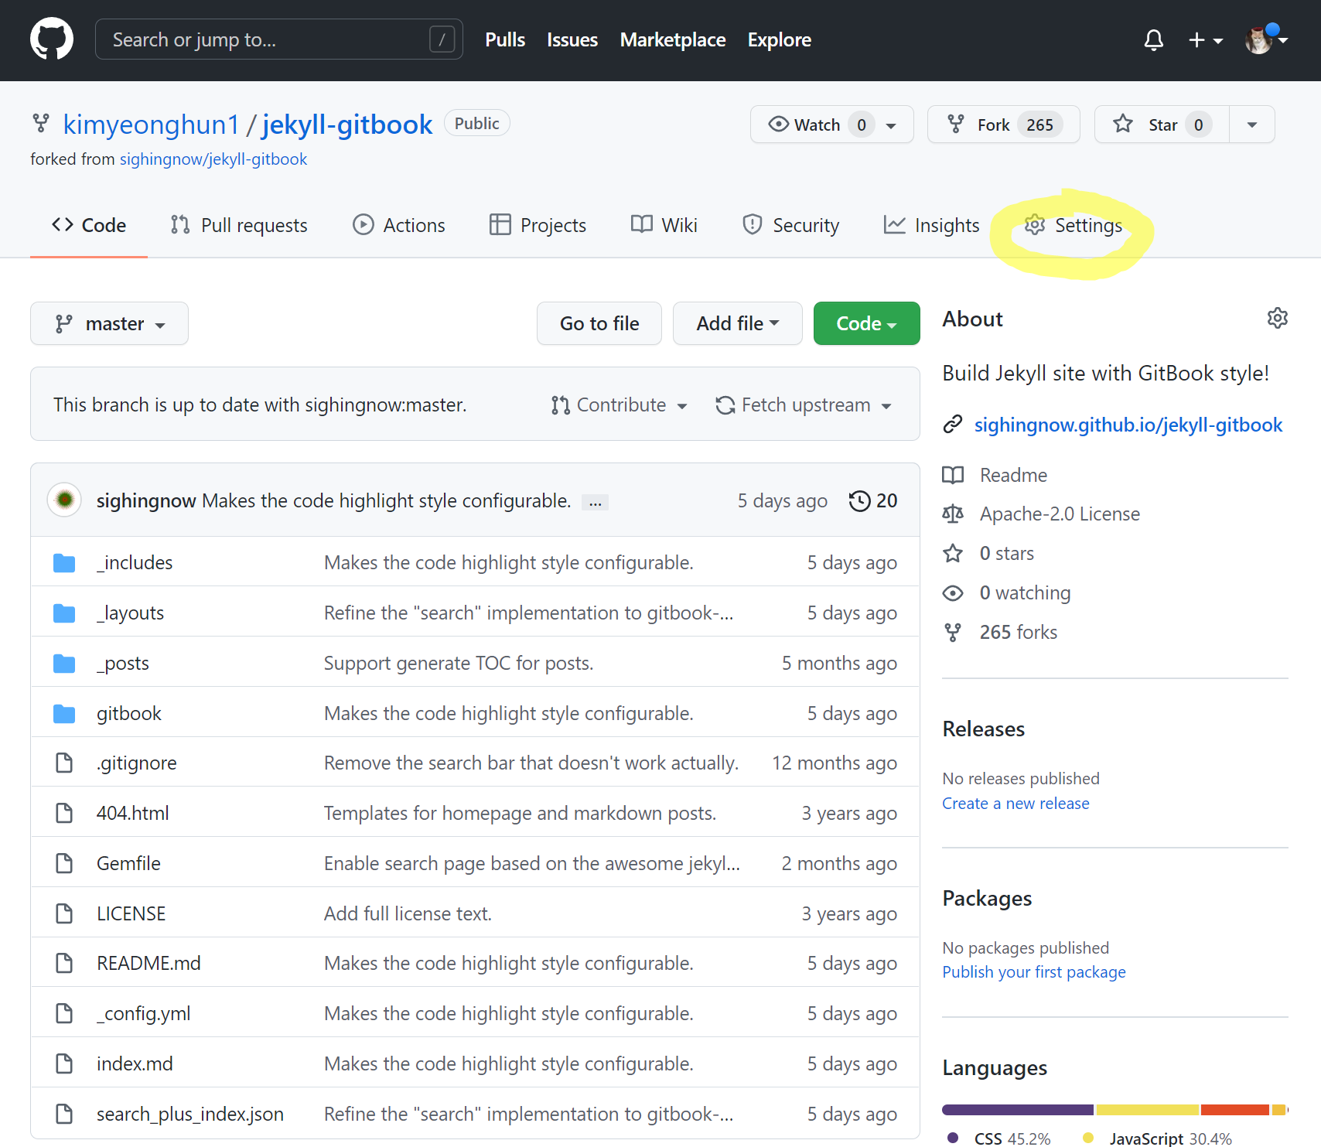Click the _includes folder icon

(64, 563)
